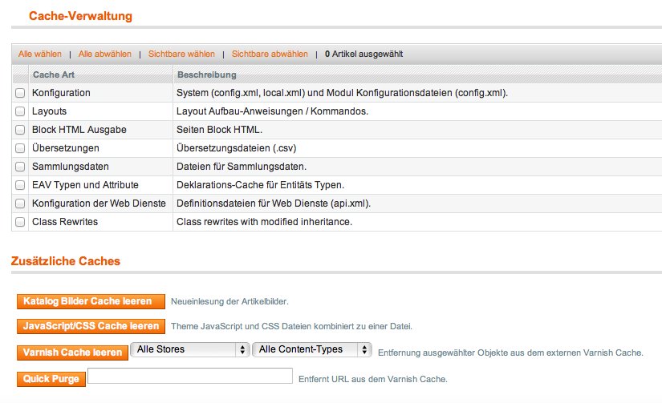662x403 pixels.
Task: Select the Block HTML Ausgabe checkbox
Action: pyautogui.click(x=20, y=130)
